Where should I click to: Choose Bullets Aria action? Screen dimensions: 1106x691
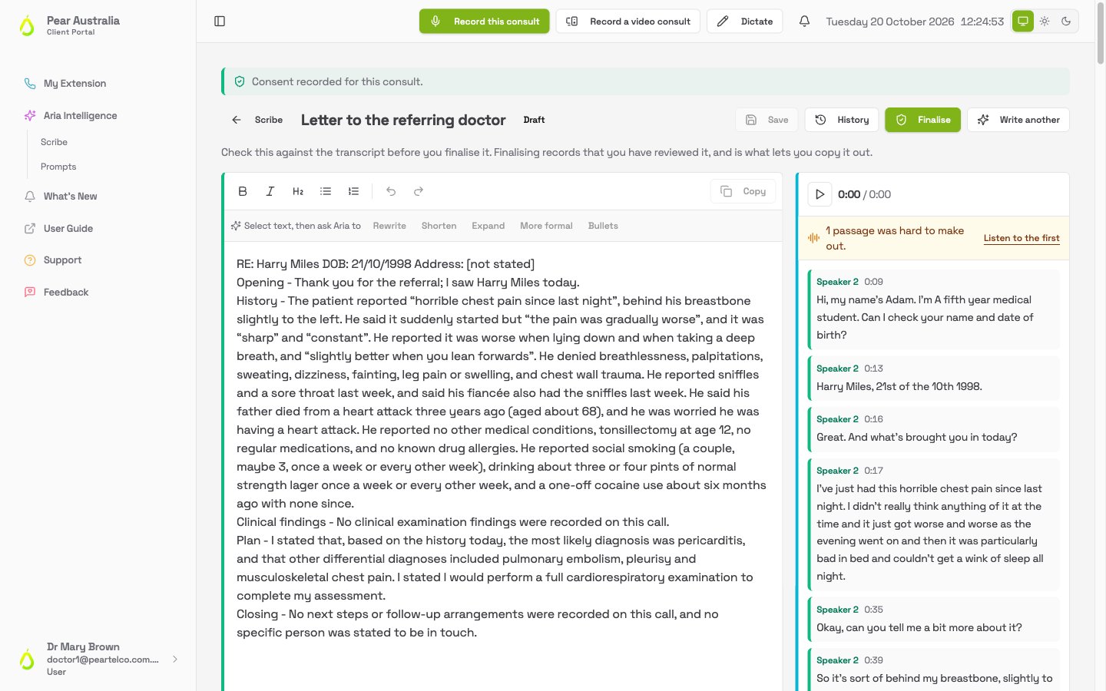[603, 226]
